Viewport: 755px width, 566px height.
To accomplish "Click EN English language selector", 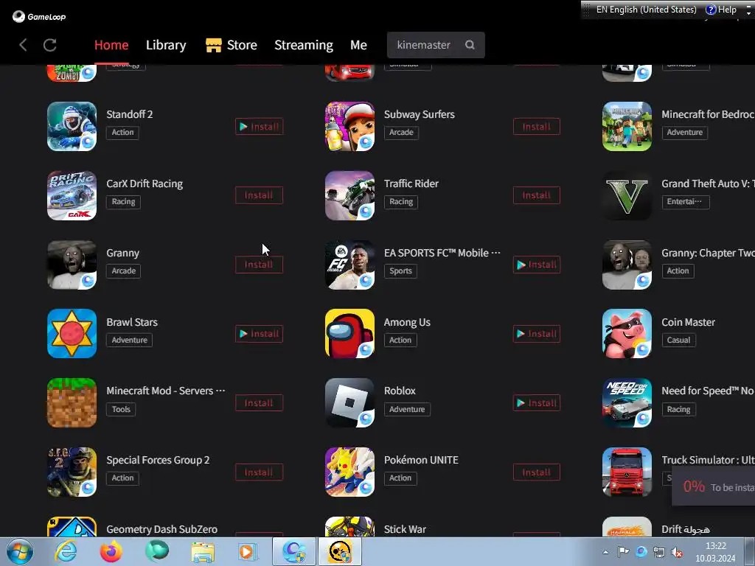I will point(646,10).
